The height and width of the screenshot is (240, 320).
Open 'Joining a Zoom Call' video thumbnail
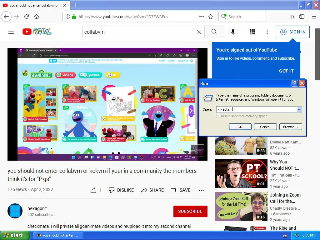pyautogui.click(x=241, y=207)
